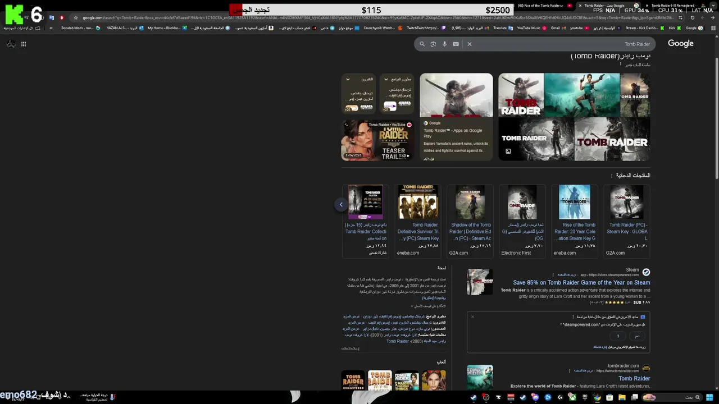The image size is (719, 404).
Task: Switch to Tomb Raider Google search tab
Action: pos(608,6)
